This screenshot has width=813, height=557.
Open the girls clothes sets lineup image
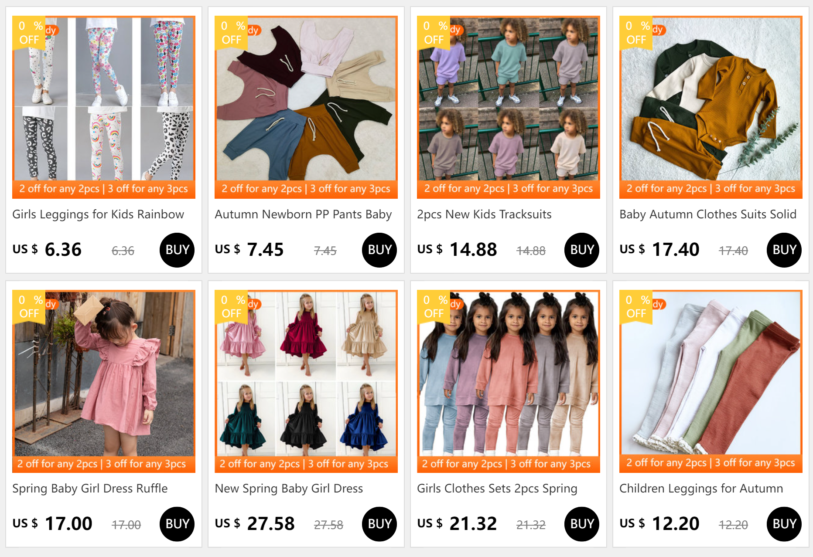pos(509,381)
